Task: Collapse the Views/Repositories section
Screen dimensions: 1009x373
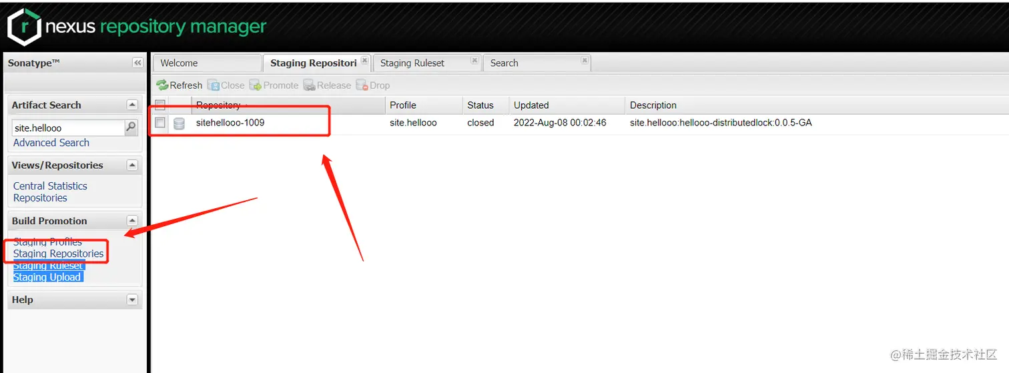Action: 132,165
